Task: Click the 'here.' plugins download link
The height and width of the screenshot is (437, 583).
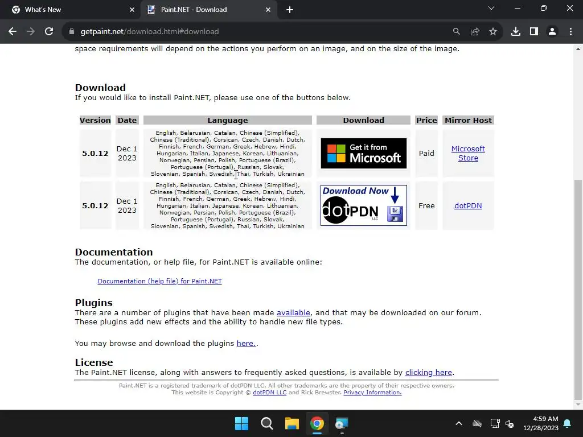Action: coord(246,343)
